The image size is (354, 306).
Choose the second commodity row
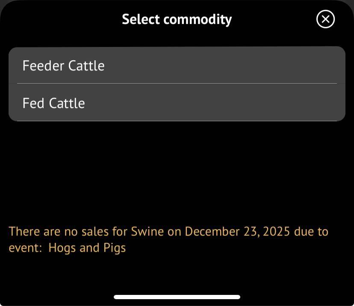[x=177, y=103]
